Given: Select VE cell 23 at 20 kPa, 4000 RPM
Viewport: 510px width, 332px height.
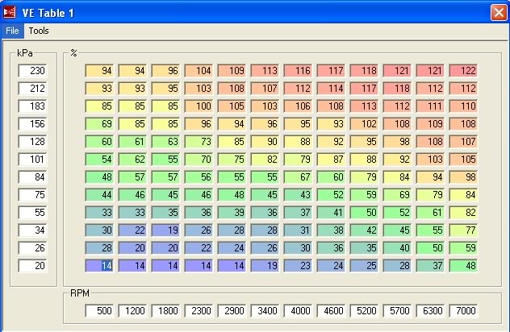Looking at the screenshot, I should click(x=299, y=266).
